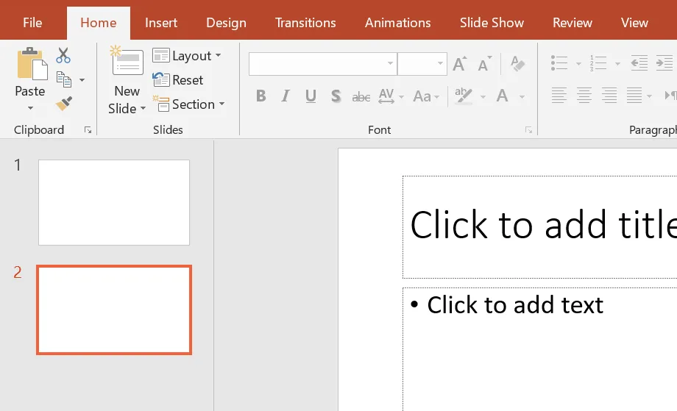677x411 pixels.
Task: Activate the Format Painter brush
Action: (64, 104)
